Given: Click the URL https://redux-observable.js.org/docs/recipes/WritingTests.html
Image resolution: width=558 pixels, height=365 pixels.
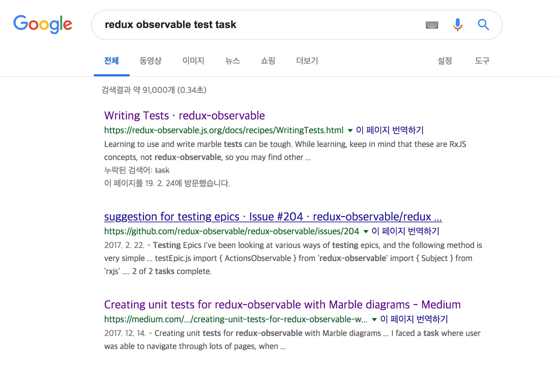Looking at the screenshot, I should [x=224, y=130].
